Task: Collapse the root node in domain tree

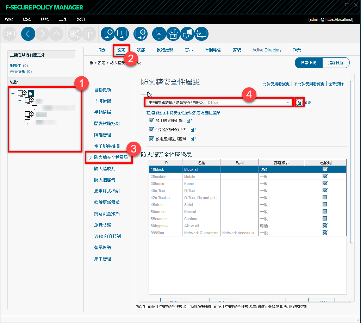Action: pyautogui.click(x=13, y=93)
